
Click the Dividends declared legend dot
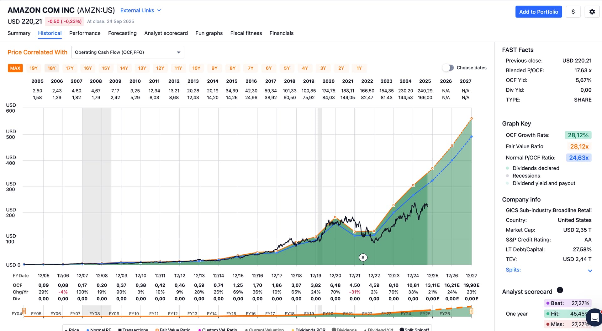point(507,168)
